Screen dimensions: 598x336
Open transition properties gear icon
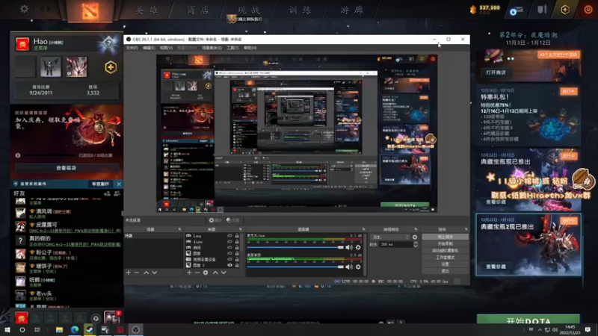point(415,237)
